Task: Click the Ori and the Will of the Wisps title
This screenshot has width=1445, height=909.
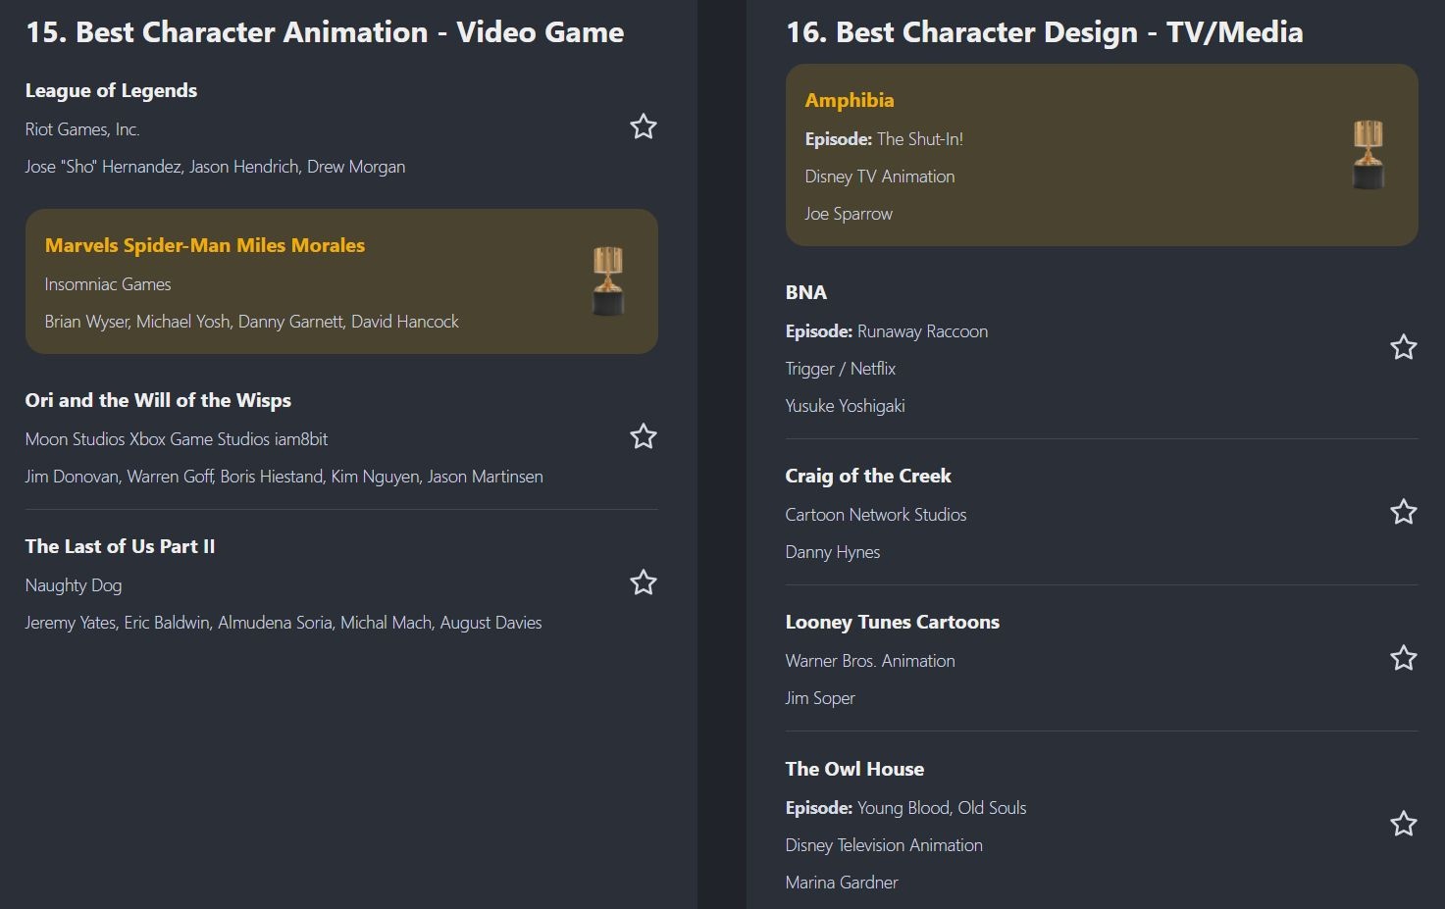Action: click(158, 400)
